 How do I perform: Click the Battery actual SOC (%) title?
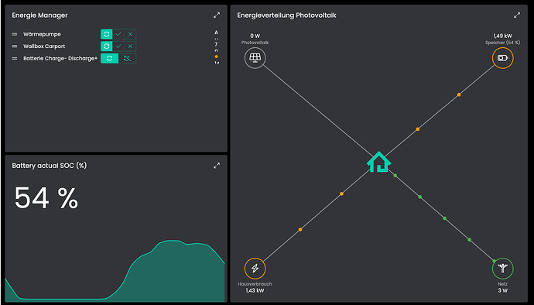click(x=50, y=166)
